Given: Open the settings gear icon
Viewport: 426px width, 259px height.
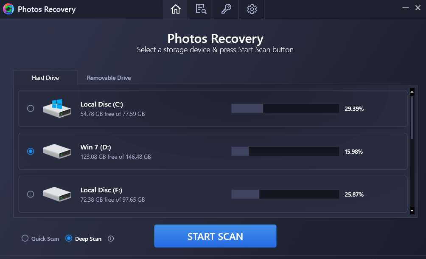Looking at the screenshot, I should point(251,9).
